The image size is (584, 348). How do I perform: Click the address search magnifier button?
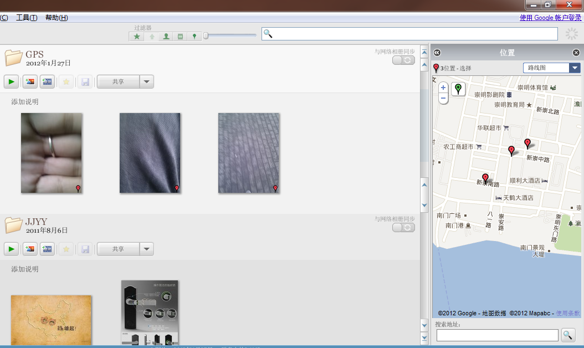(568, 335)
